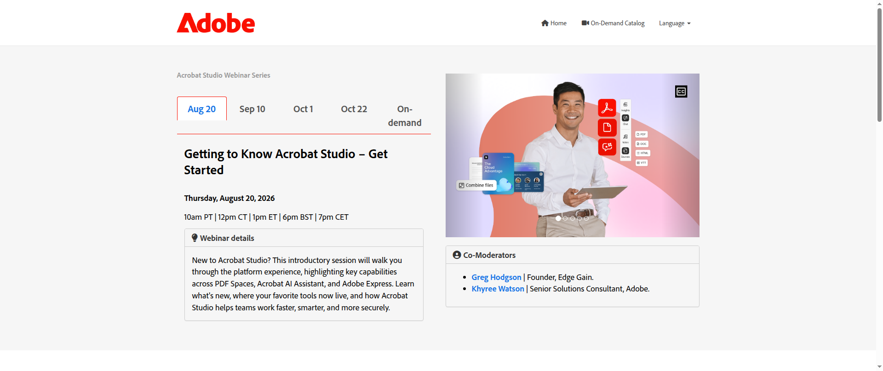Click the person icon beside Co-Moderators

457,255
